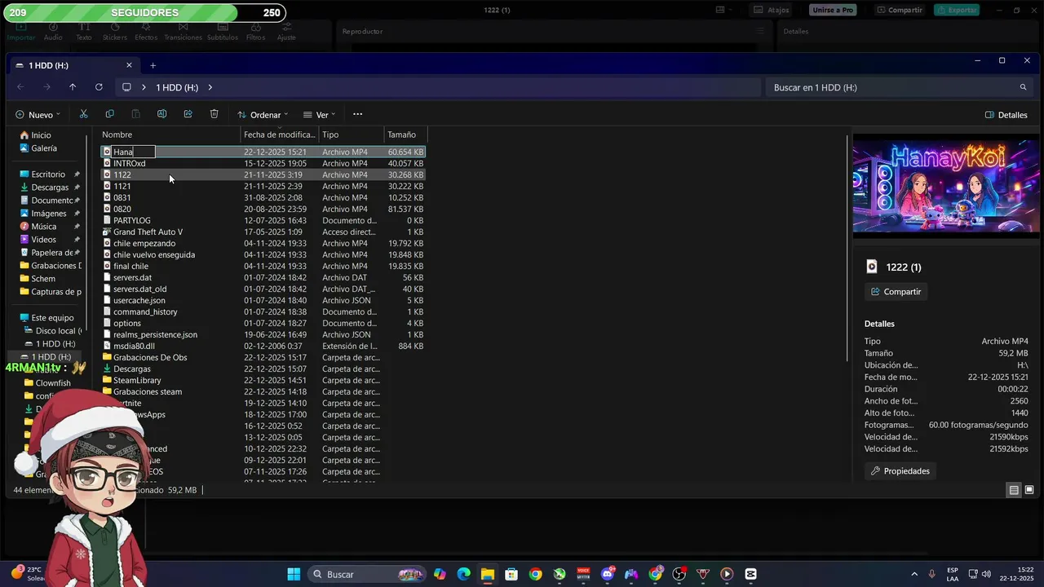Go up one folder with the up arrow
The width and height of the screenshot is (1044, 587).
[x=73, y=87]
